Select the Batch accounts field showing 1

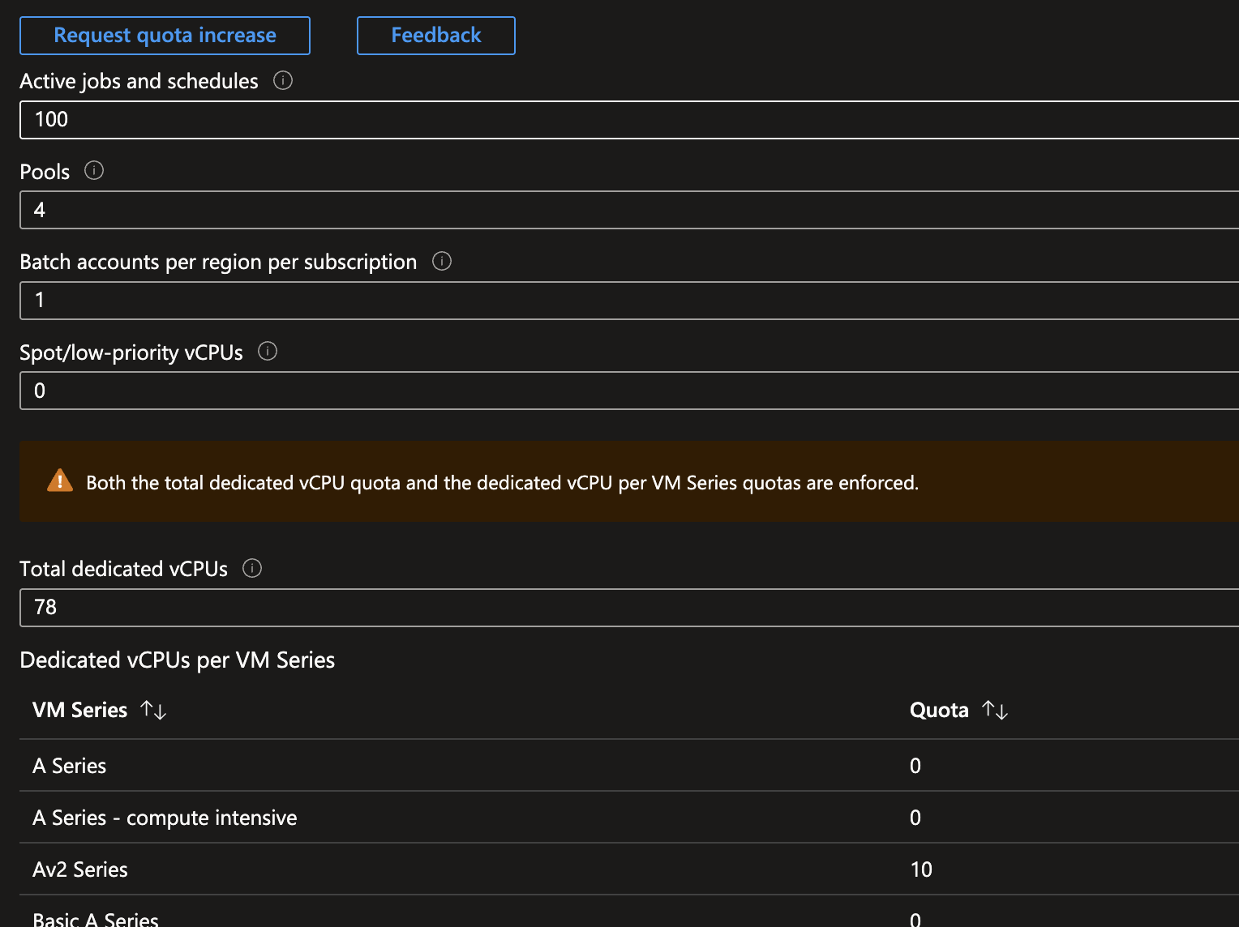click(x=629, y=301)
